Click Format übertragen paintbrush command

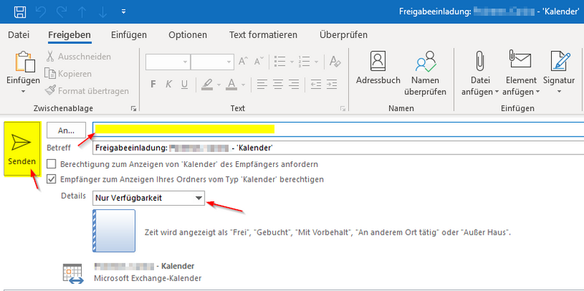(x=86, y=90)
